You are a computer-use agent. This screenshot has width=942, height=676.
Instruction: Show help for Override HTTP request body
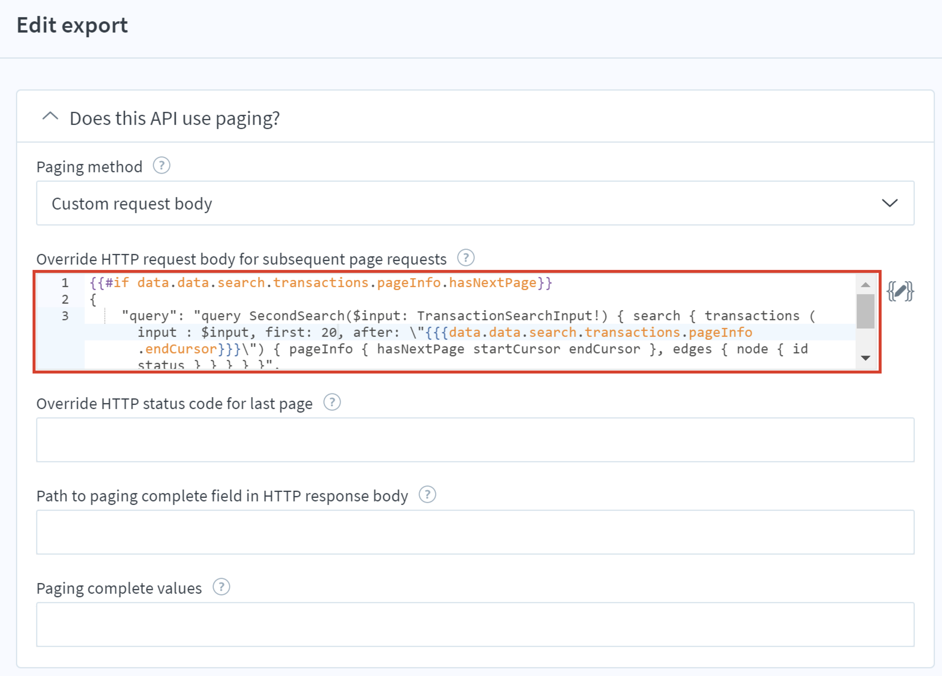coord(466,258)
